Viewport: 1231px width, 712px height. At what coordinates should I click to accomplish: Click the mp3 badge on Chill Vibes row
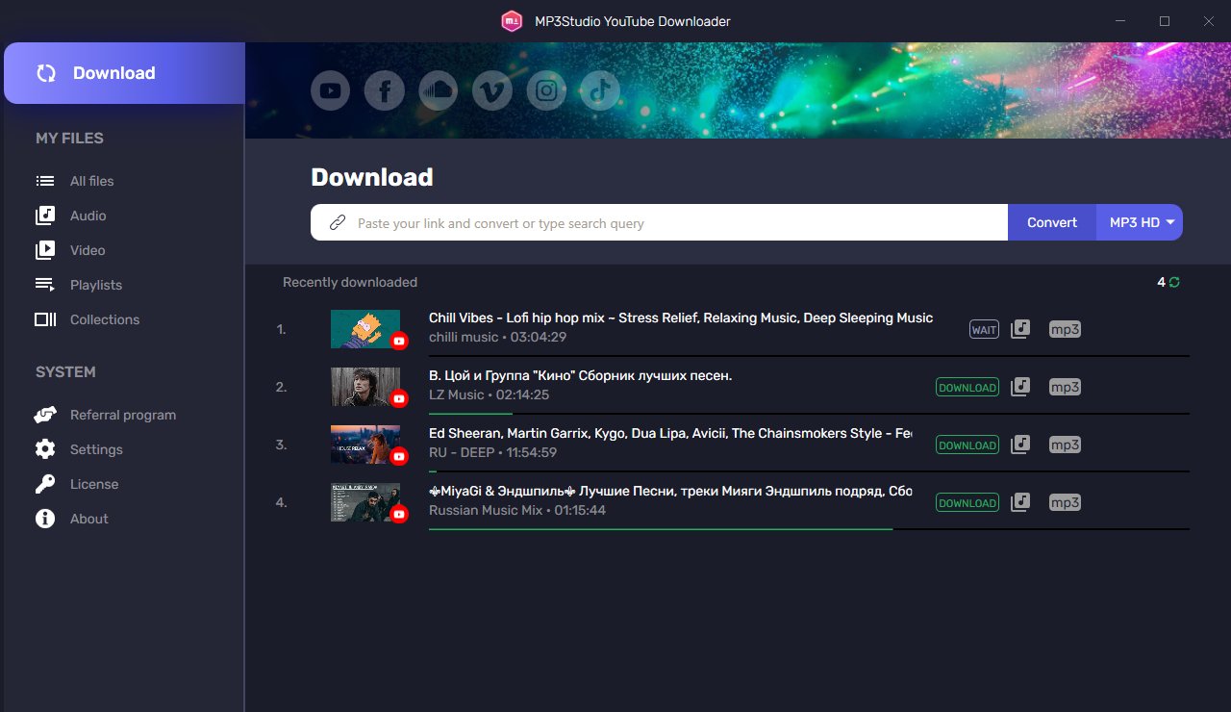tap(1065, 329)
